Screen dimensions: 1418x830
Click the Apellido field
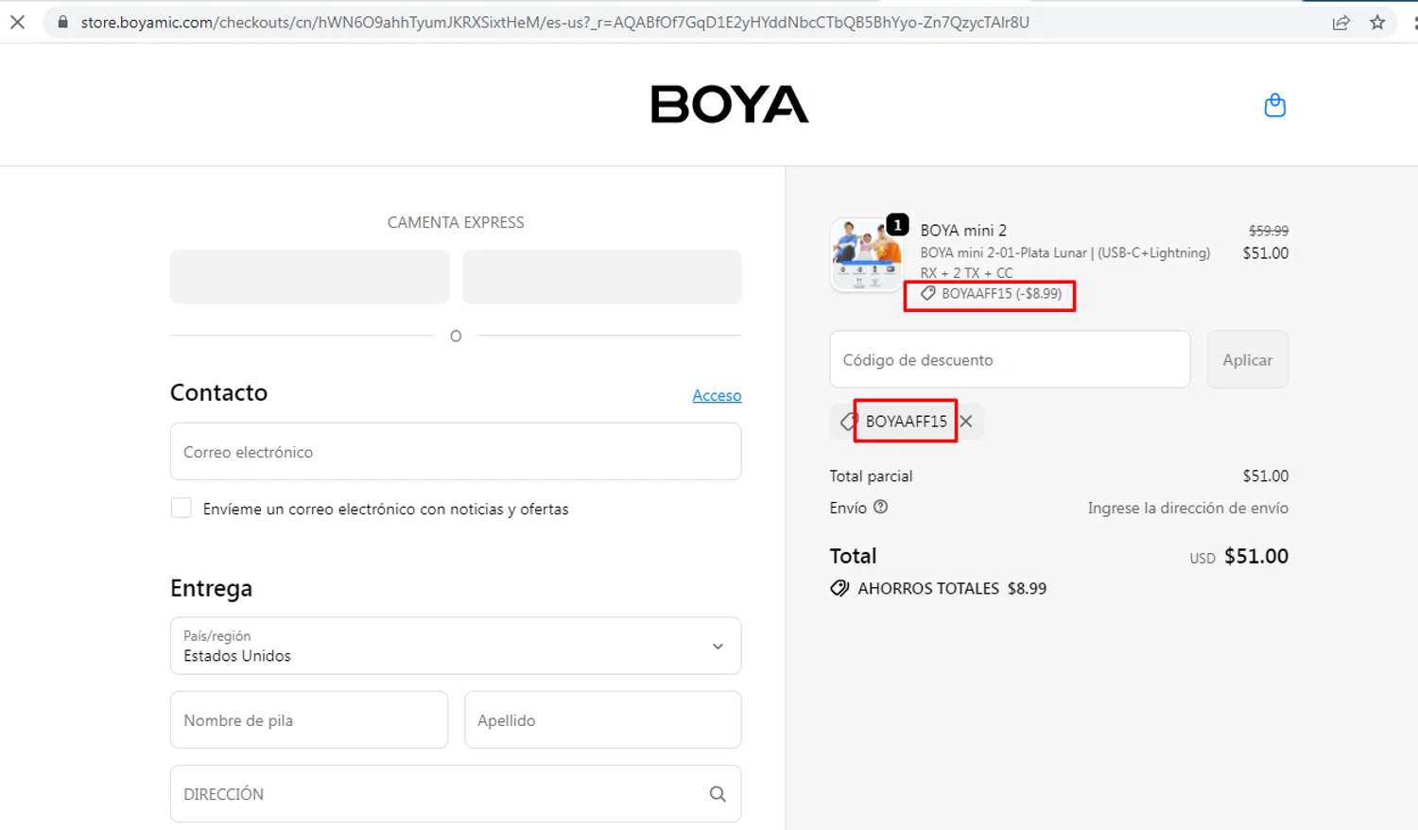click(603, 720)
